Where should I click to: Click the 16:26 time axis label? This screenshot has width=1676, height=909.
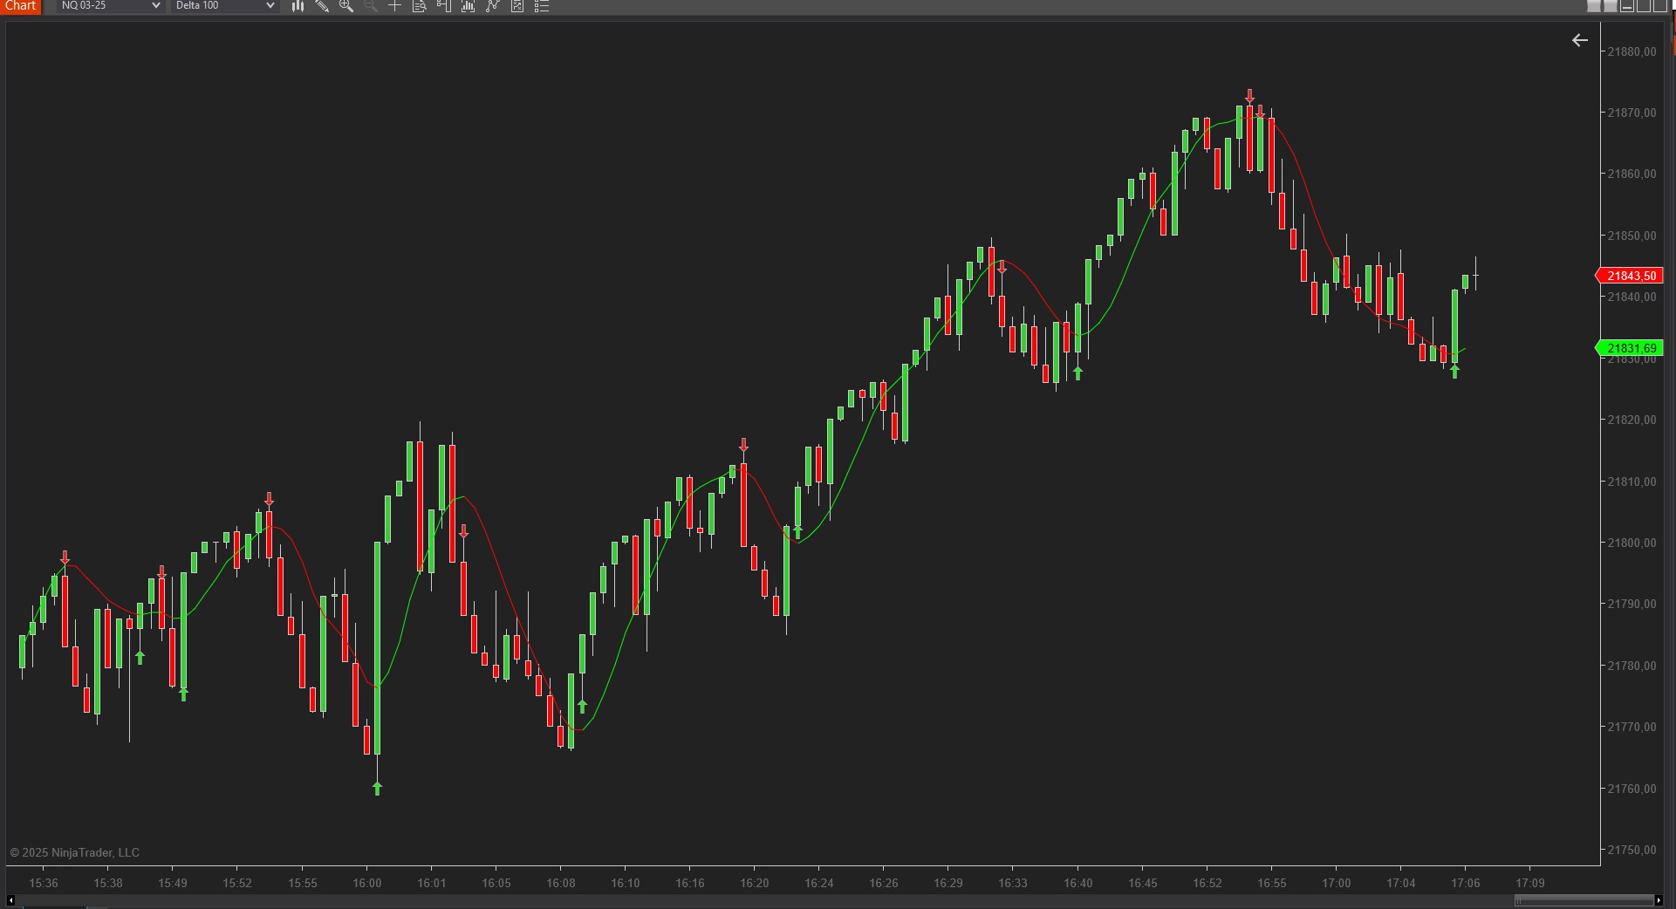(x=884, y=883)
